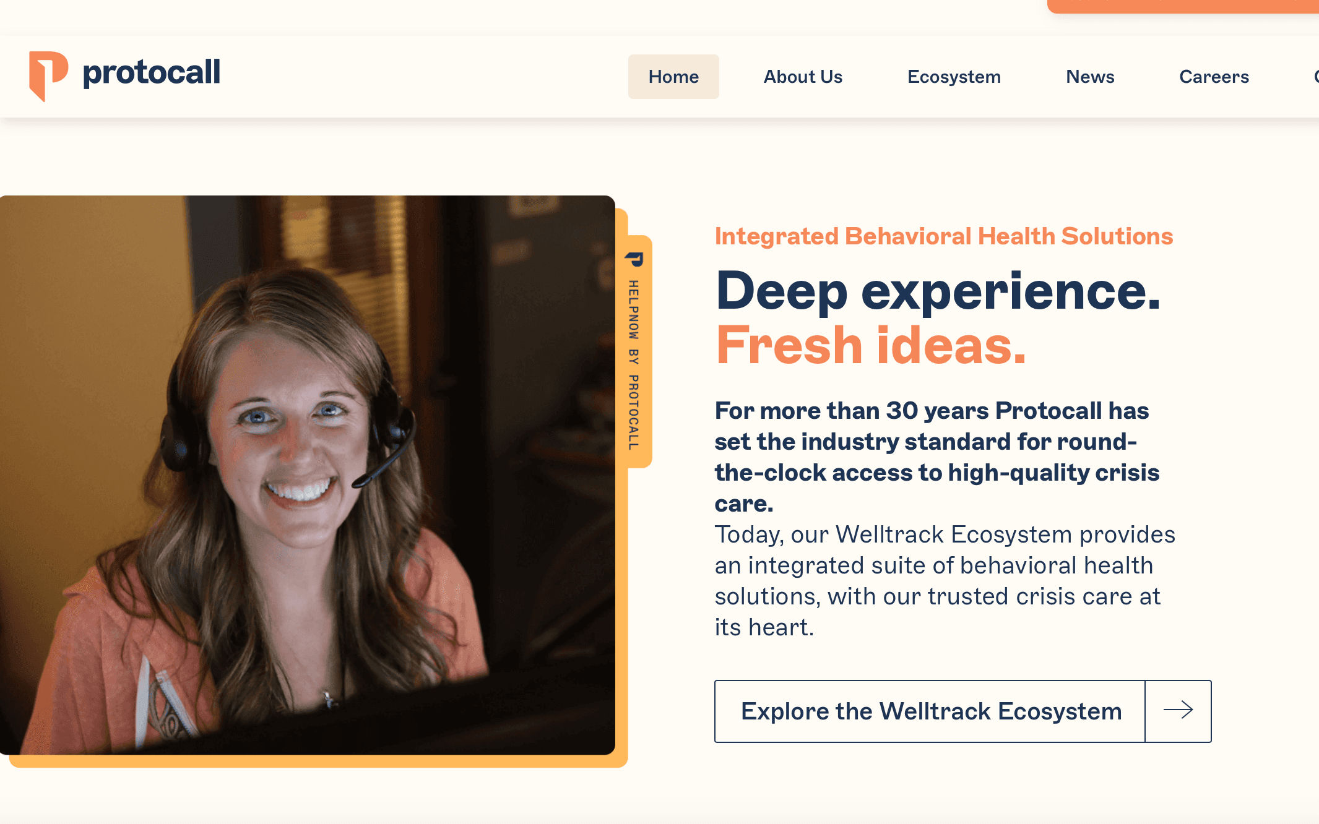Screen dimensions: 1319x824
Task: Click the bold paragraph about 30 years
Action: (x=937, y=457)
